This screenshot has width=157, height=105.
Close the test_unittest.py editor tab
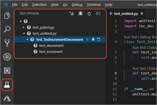click(x=142, y=14)
